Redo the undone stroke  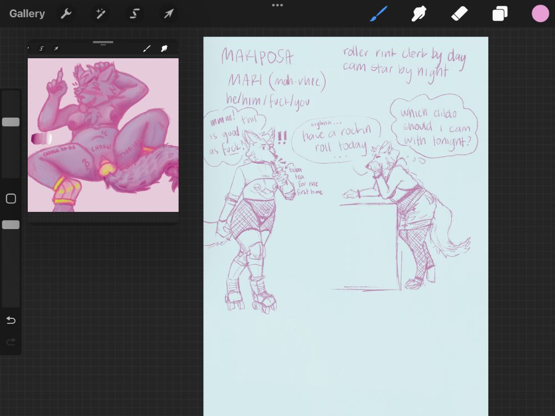tap(11, 342)
